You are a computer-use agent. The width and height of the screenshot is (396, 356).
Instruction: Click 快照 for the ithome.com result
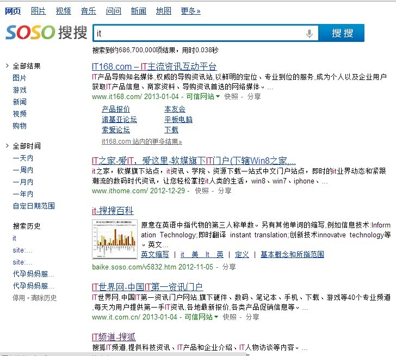click(x=202, y=191)
